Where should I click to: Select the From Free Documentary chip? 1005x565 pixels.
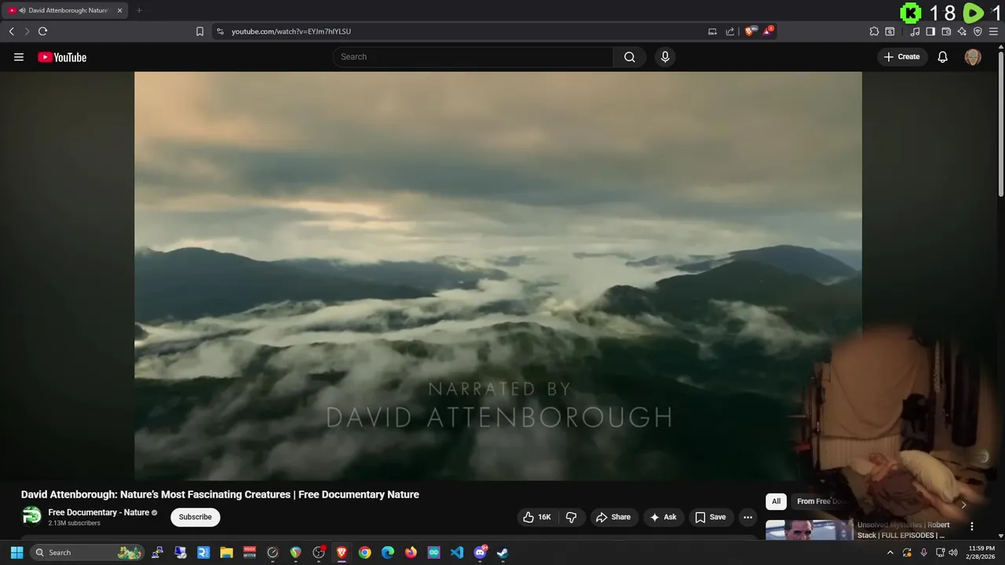click(821, 501)
